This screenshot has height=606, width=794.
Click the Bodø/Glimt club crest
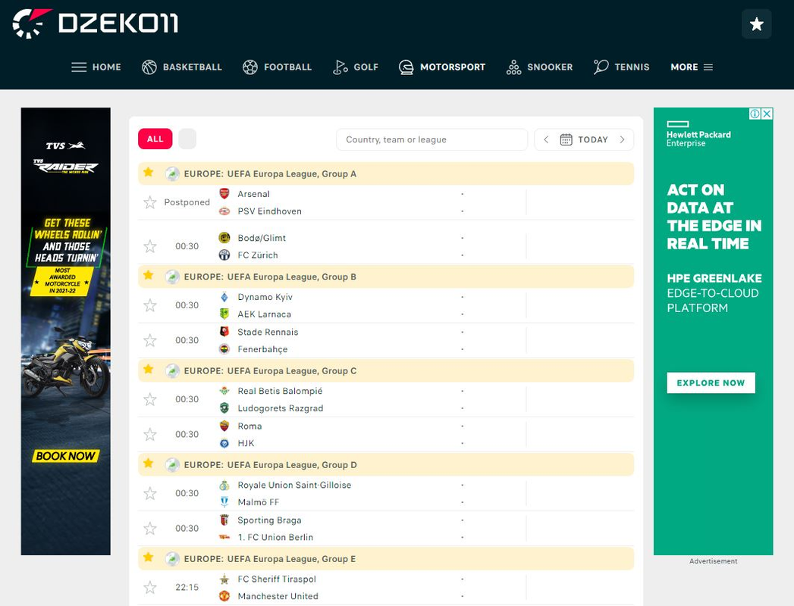point(224,238)
